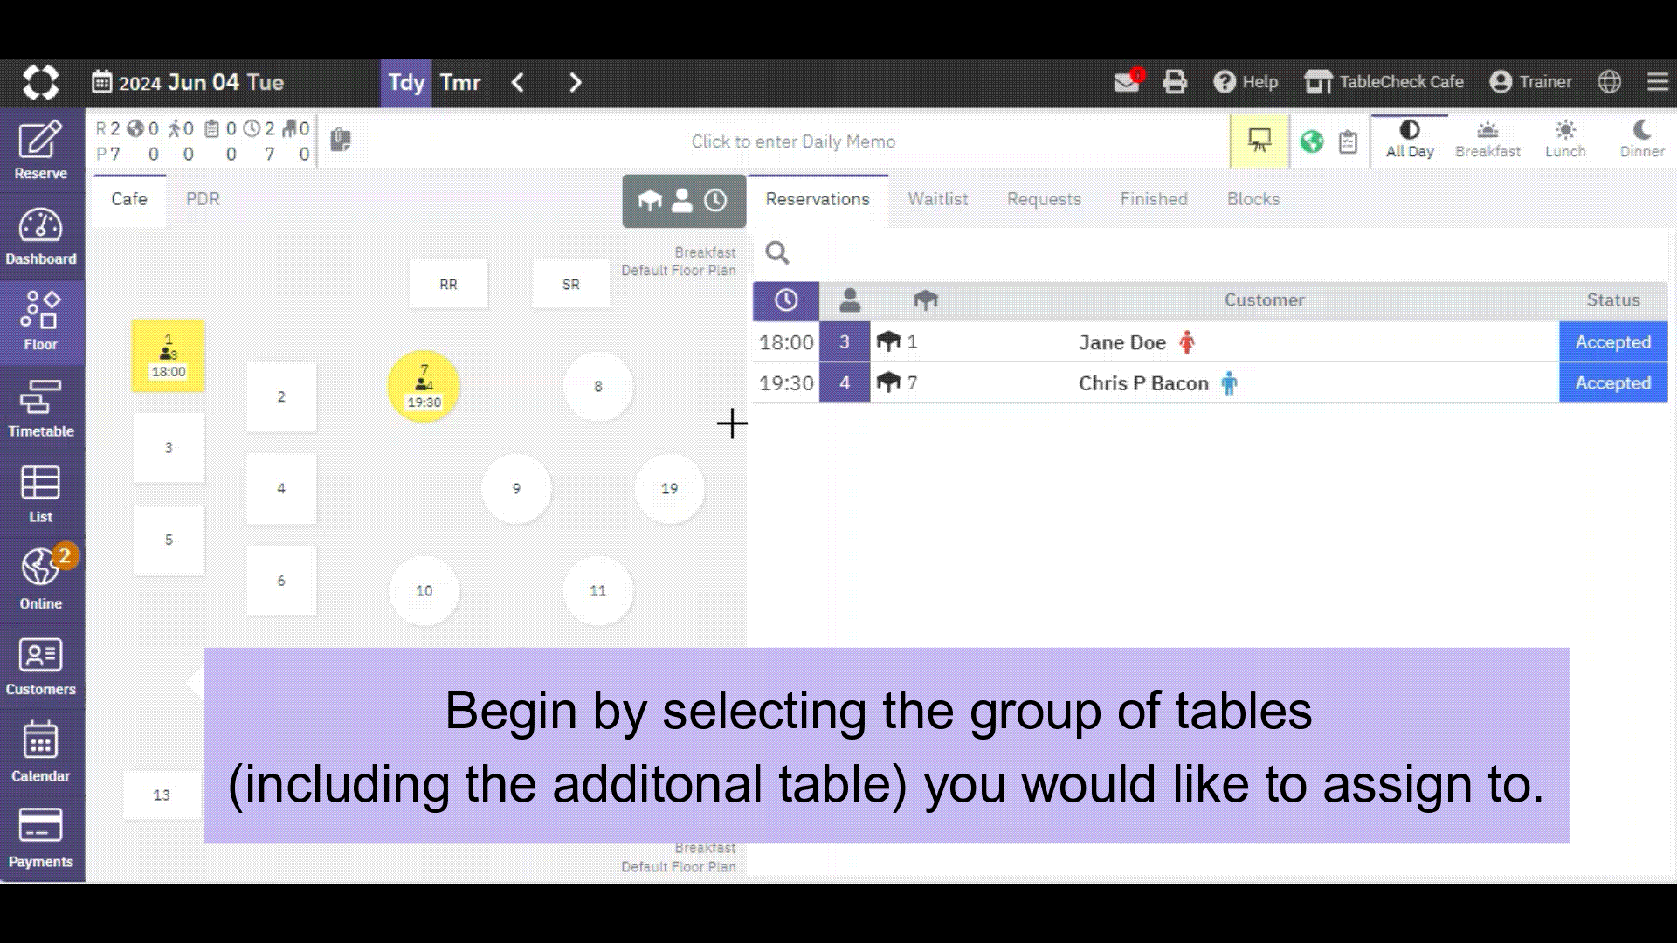Click the clipboard notes icon
This screenshot has width=1677, height=943.
pos(1349,141)
